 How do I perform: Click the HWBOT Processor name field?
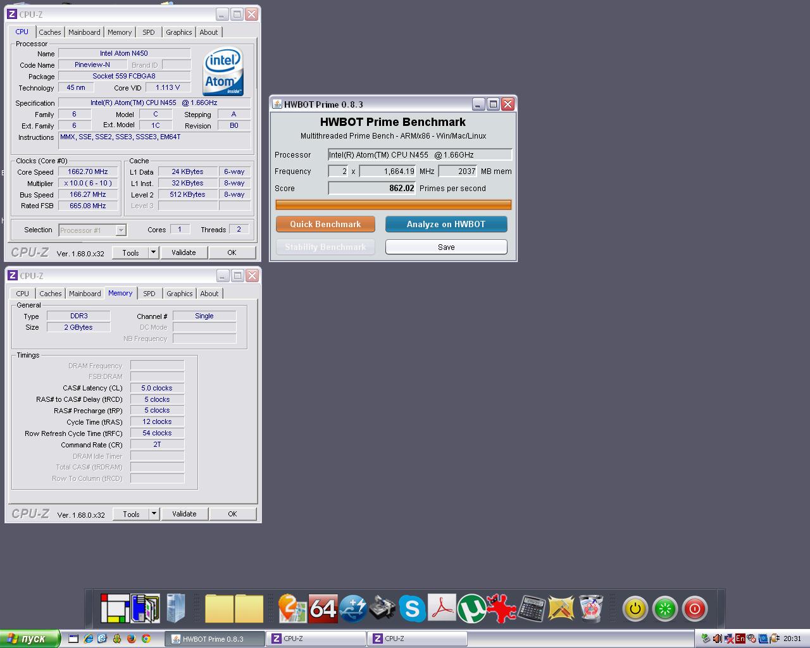click(x=420, y=154)
